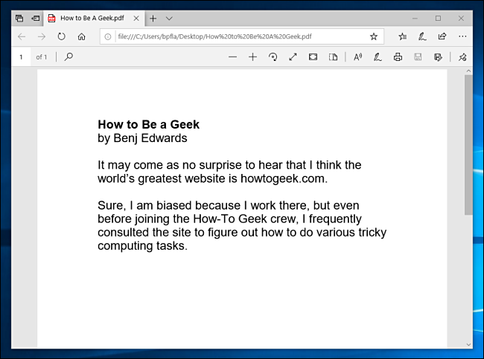484x359 pixels.
Task: Zoom out the PDF with minus
Action: [233, 57]
